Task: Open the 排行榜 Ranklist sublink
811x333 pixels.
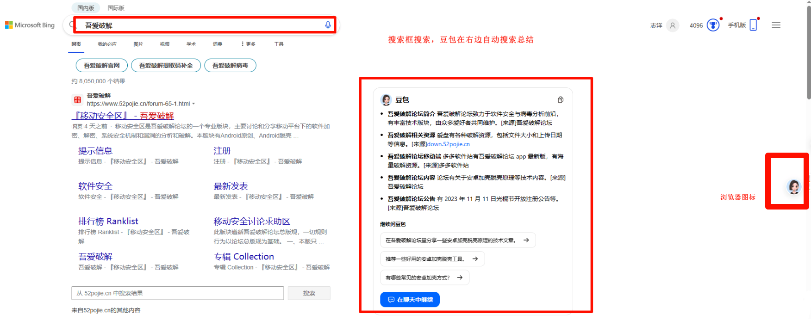Action: [x=108, y=221]
